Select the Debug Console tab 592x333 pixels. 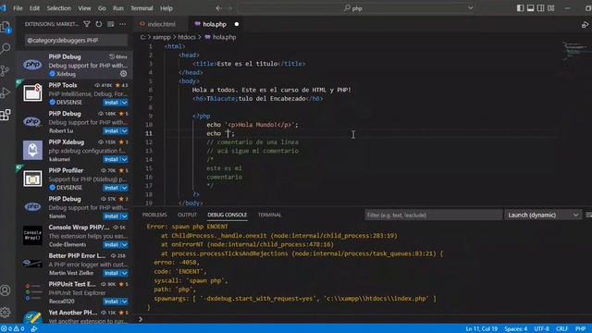tap(227, 215)
